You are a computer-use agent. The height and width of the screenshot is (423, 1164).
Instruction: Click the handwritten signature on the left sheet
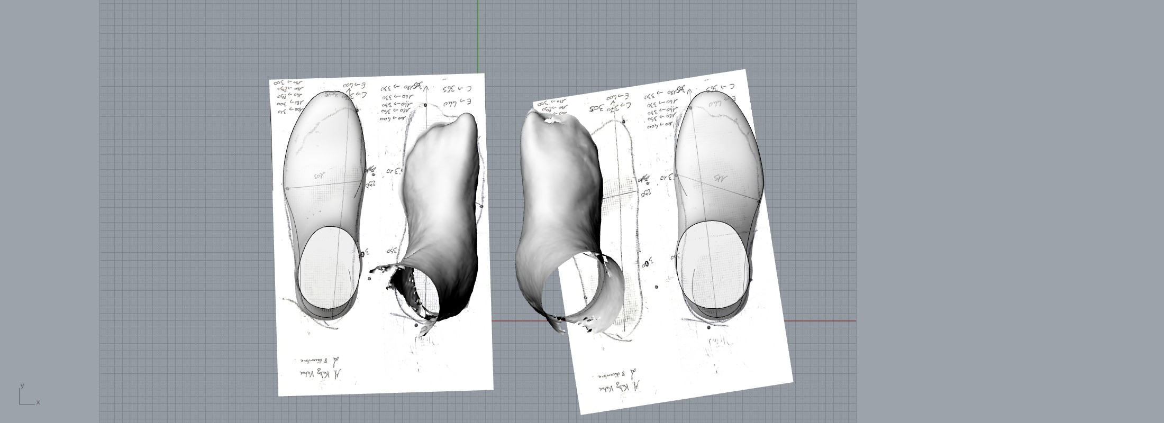320,371
